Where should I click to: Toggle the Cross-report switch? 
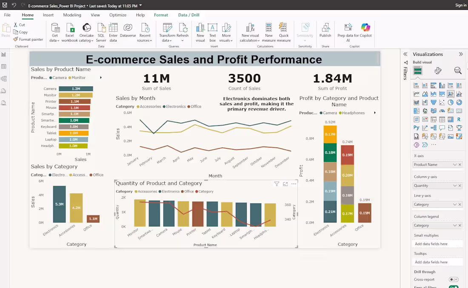(x=454, y=280)
